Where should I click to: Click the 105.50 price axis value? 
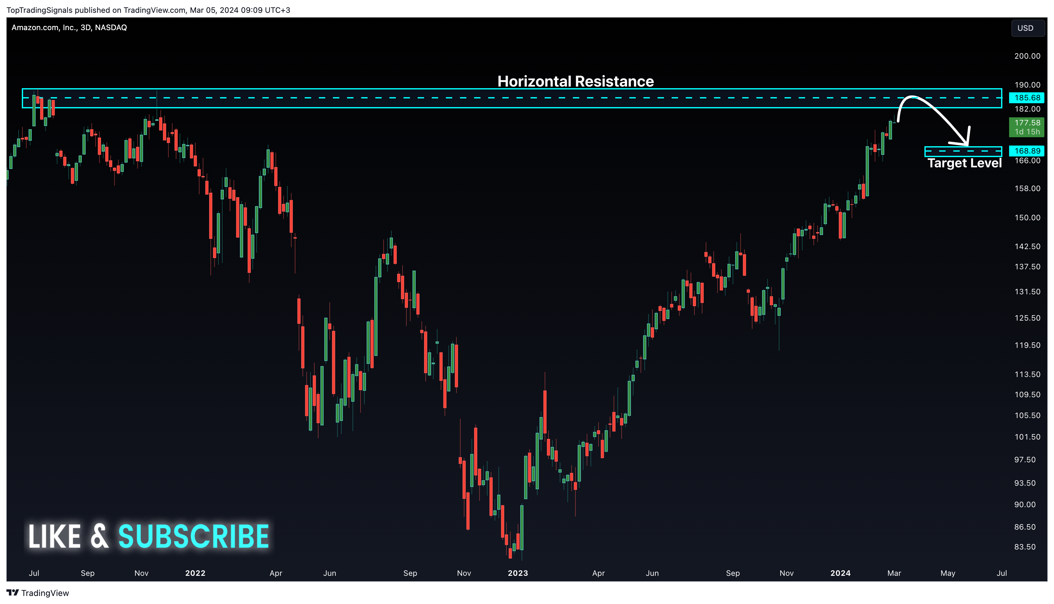1027,416
